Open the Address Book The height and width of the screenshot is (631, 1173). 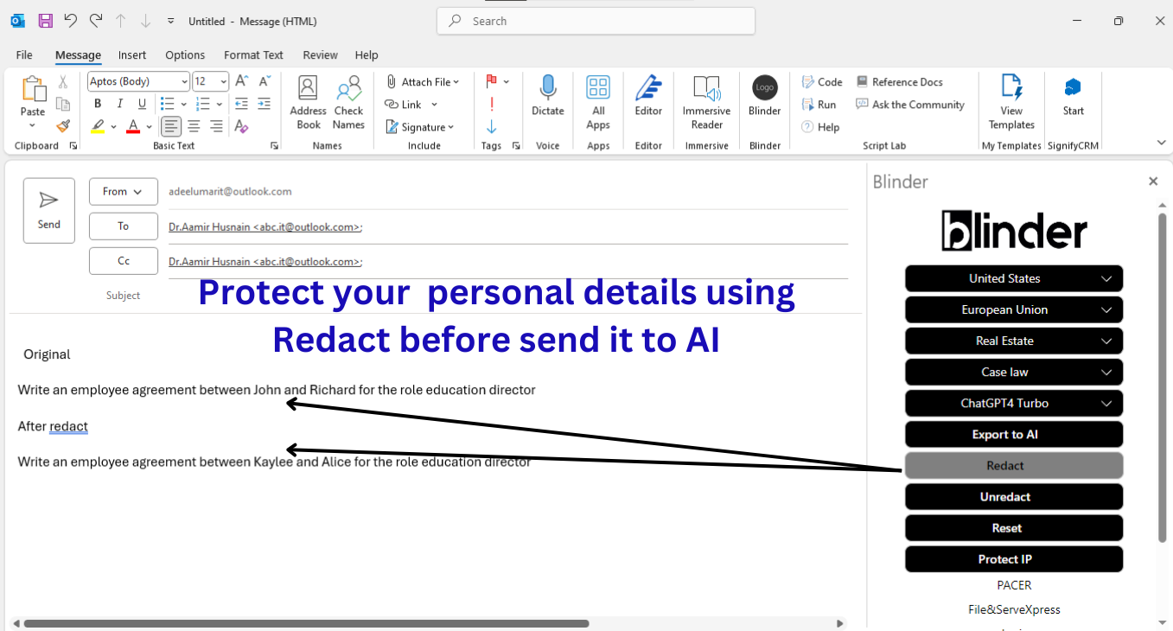(x=308, y=88)
